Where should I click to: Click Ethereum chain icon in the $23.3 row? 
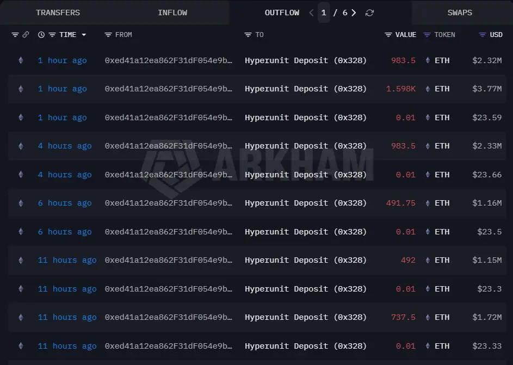(21, 289)
